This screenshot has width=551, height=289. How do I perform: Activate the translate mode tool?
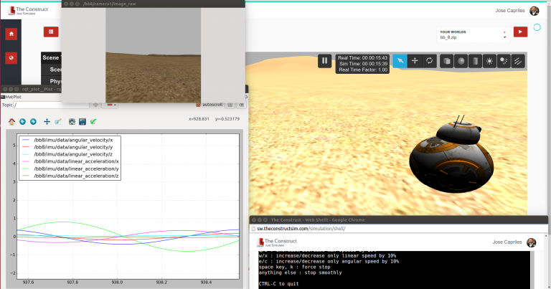tap(415, 62)
